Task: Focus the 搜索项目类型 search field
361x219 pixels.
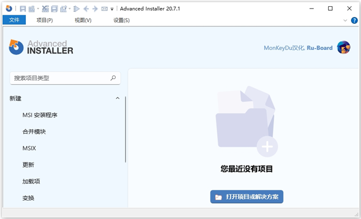Action: tap(65, 78)
